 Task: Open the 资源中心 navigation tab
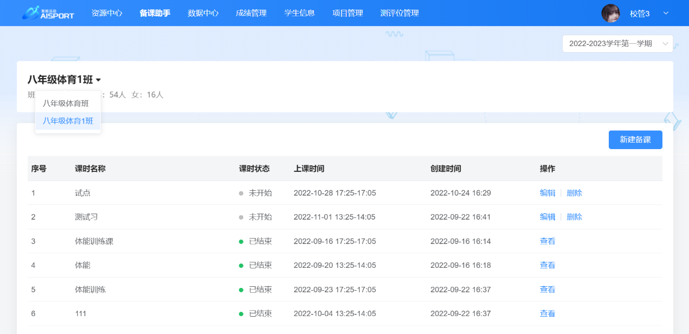click(107, 13)
